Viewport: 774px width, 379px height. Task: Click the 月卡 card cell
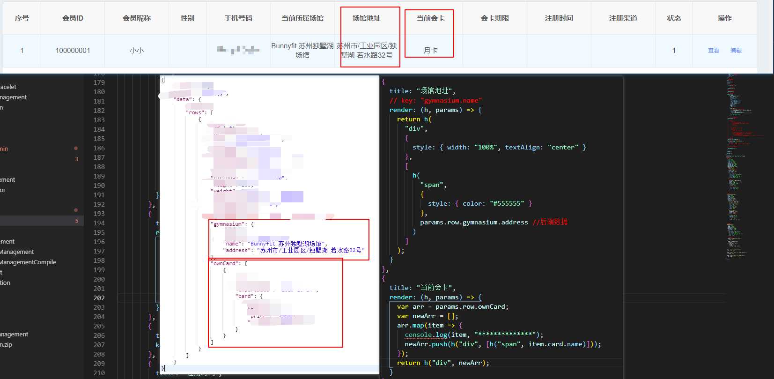coord(431,51)
